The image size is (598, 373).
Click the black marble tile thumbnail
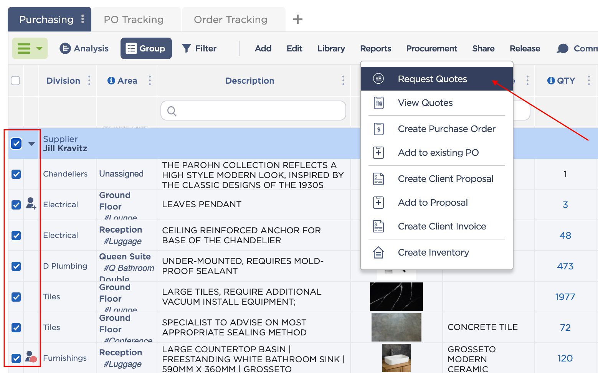(x=396, y=297)
